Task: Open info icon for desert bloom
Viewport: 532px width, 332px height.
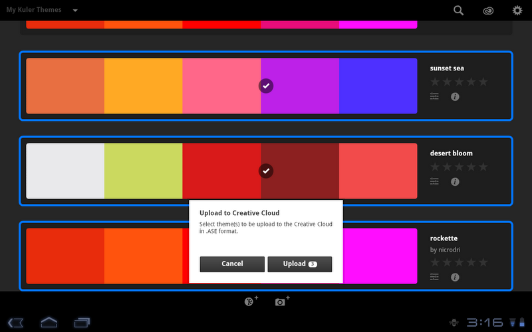Action: [455, 182]
